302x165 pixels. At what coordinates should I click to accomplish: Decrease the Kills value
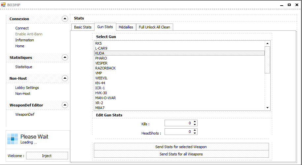[195, 125]
